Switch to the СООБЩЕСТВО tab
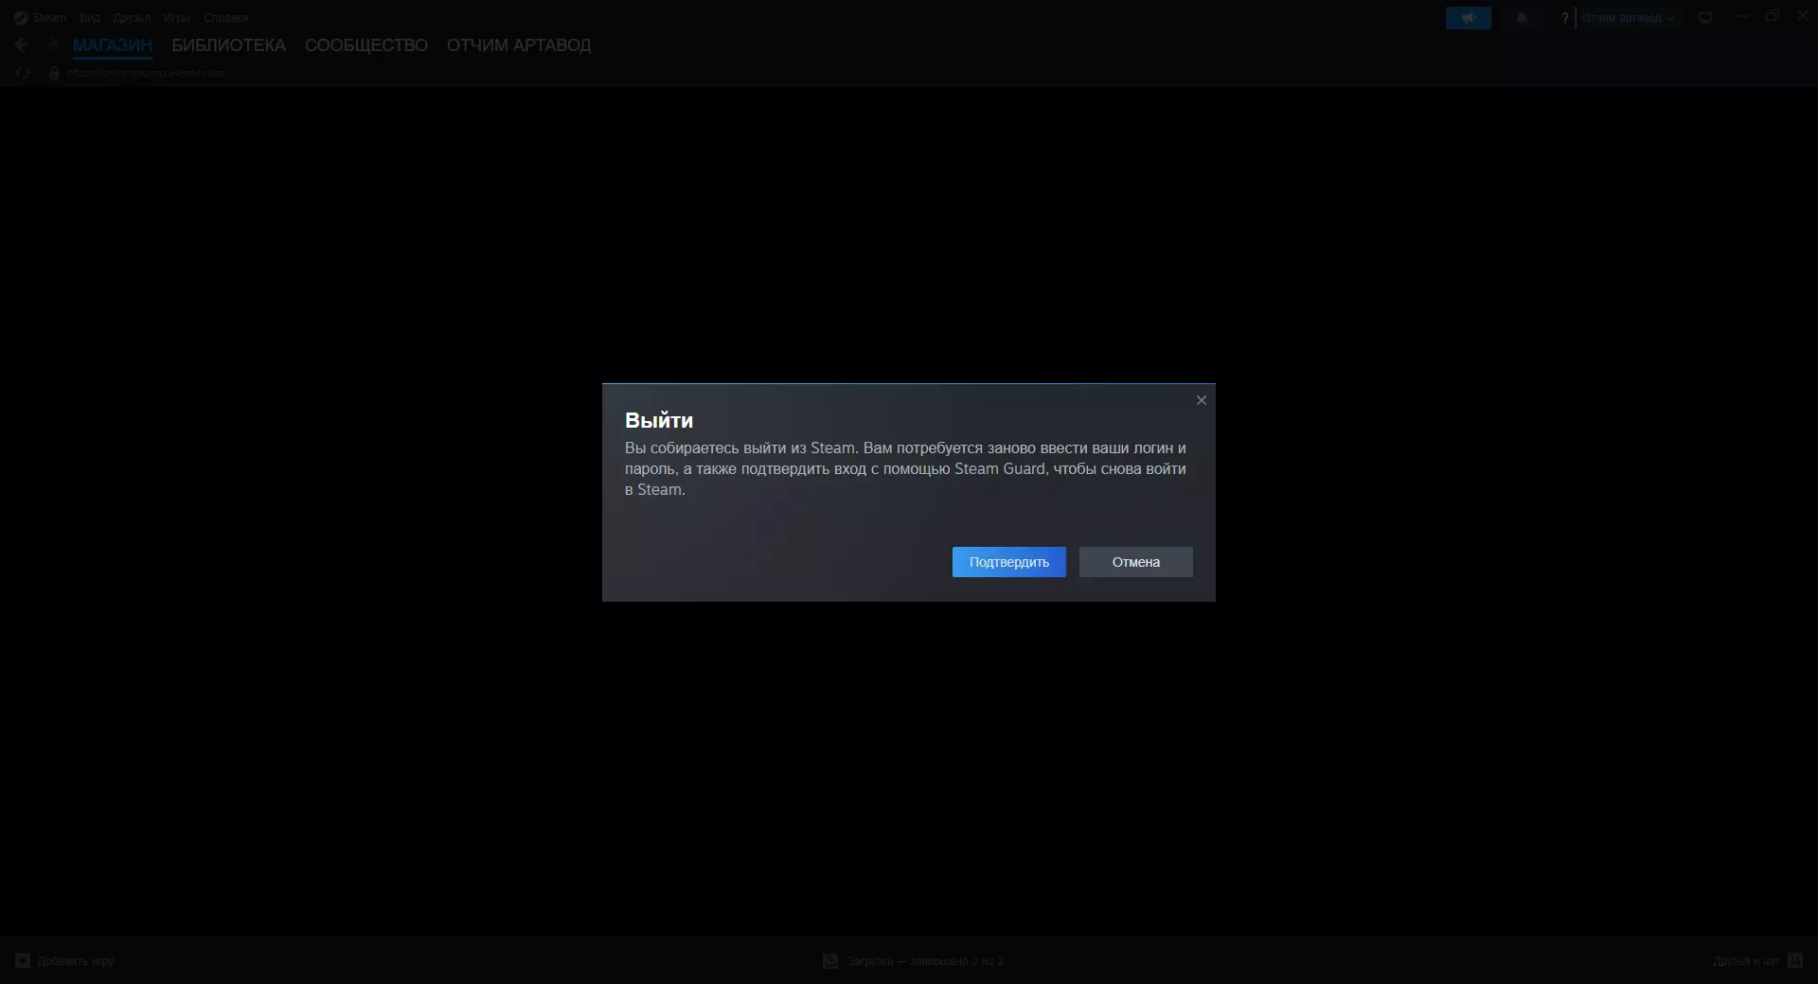The width and height of the screenshot is (1818, 984). 366,45
